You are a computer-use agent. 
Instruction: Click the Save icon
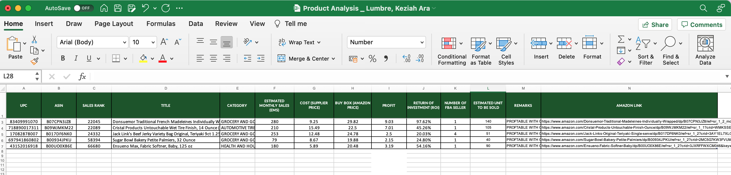(x=118, y=8)
